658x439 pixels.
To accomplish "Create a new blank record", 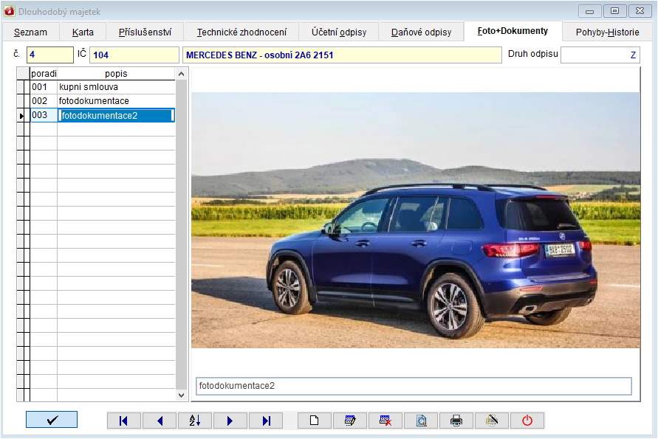I will pyautogui.click(x=315, y=421).
